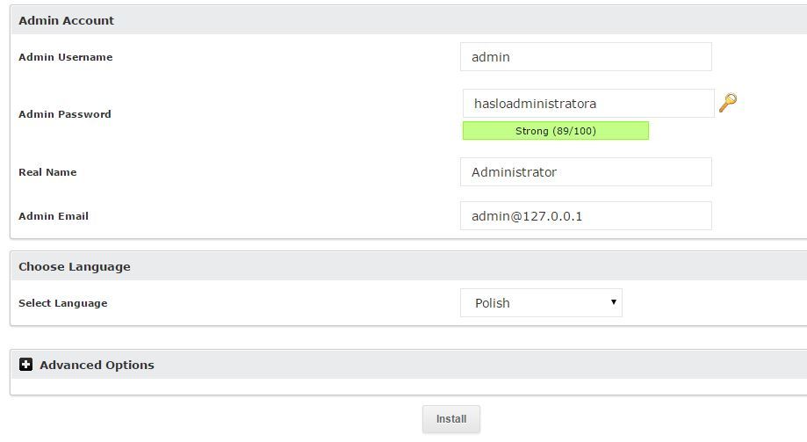Click the text hasloadministratora in password box
The image size is (807, 442).
tap(535, 104)
